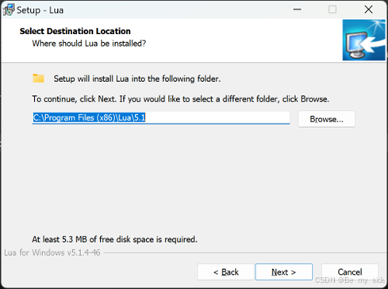Cancel the Lua setup
The width and height of the screenshot is (388, 289).
point(350,272)
